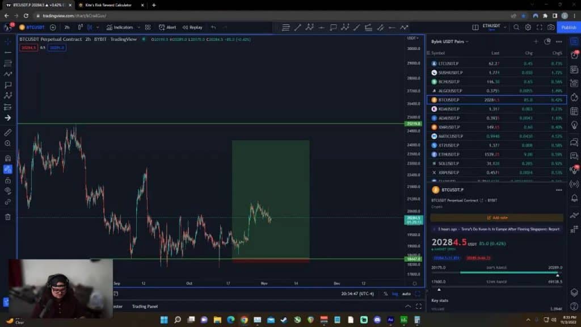The image size is (581, 327).
Task: Toggle percent scale button
Action: [385, 294]
